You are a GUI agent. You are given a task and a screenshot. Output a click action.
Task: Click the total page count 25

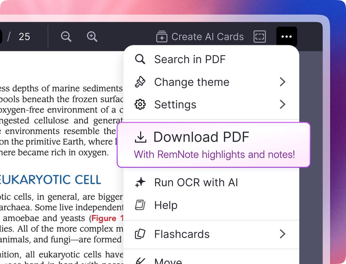pyautogui.click(x=24, y=37)
